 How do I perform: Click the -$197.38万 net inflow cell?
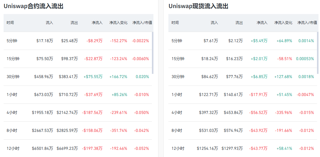(92, 149)
